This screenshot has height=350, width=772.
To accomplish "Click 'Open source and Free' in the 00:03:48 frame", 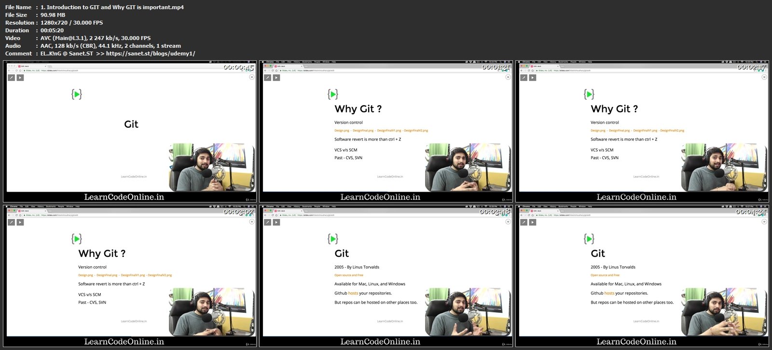I will (349, 275).
